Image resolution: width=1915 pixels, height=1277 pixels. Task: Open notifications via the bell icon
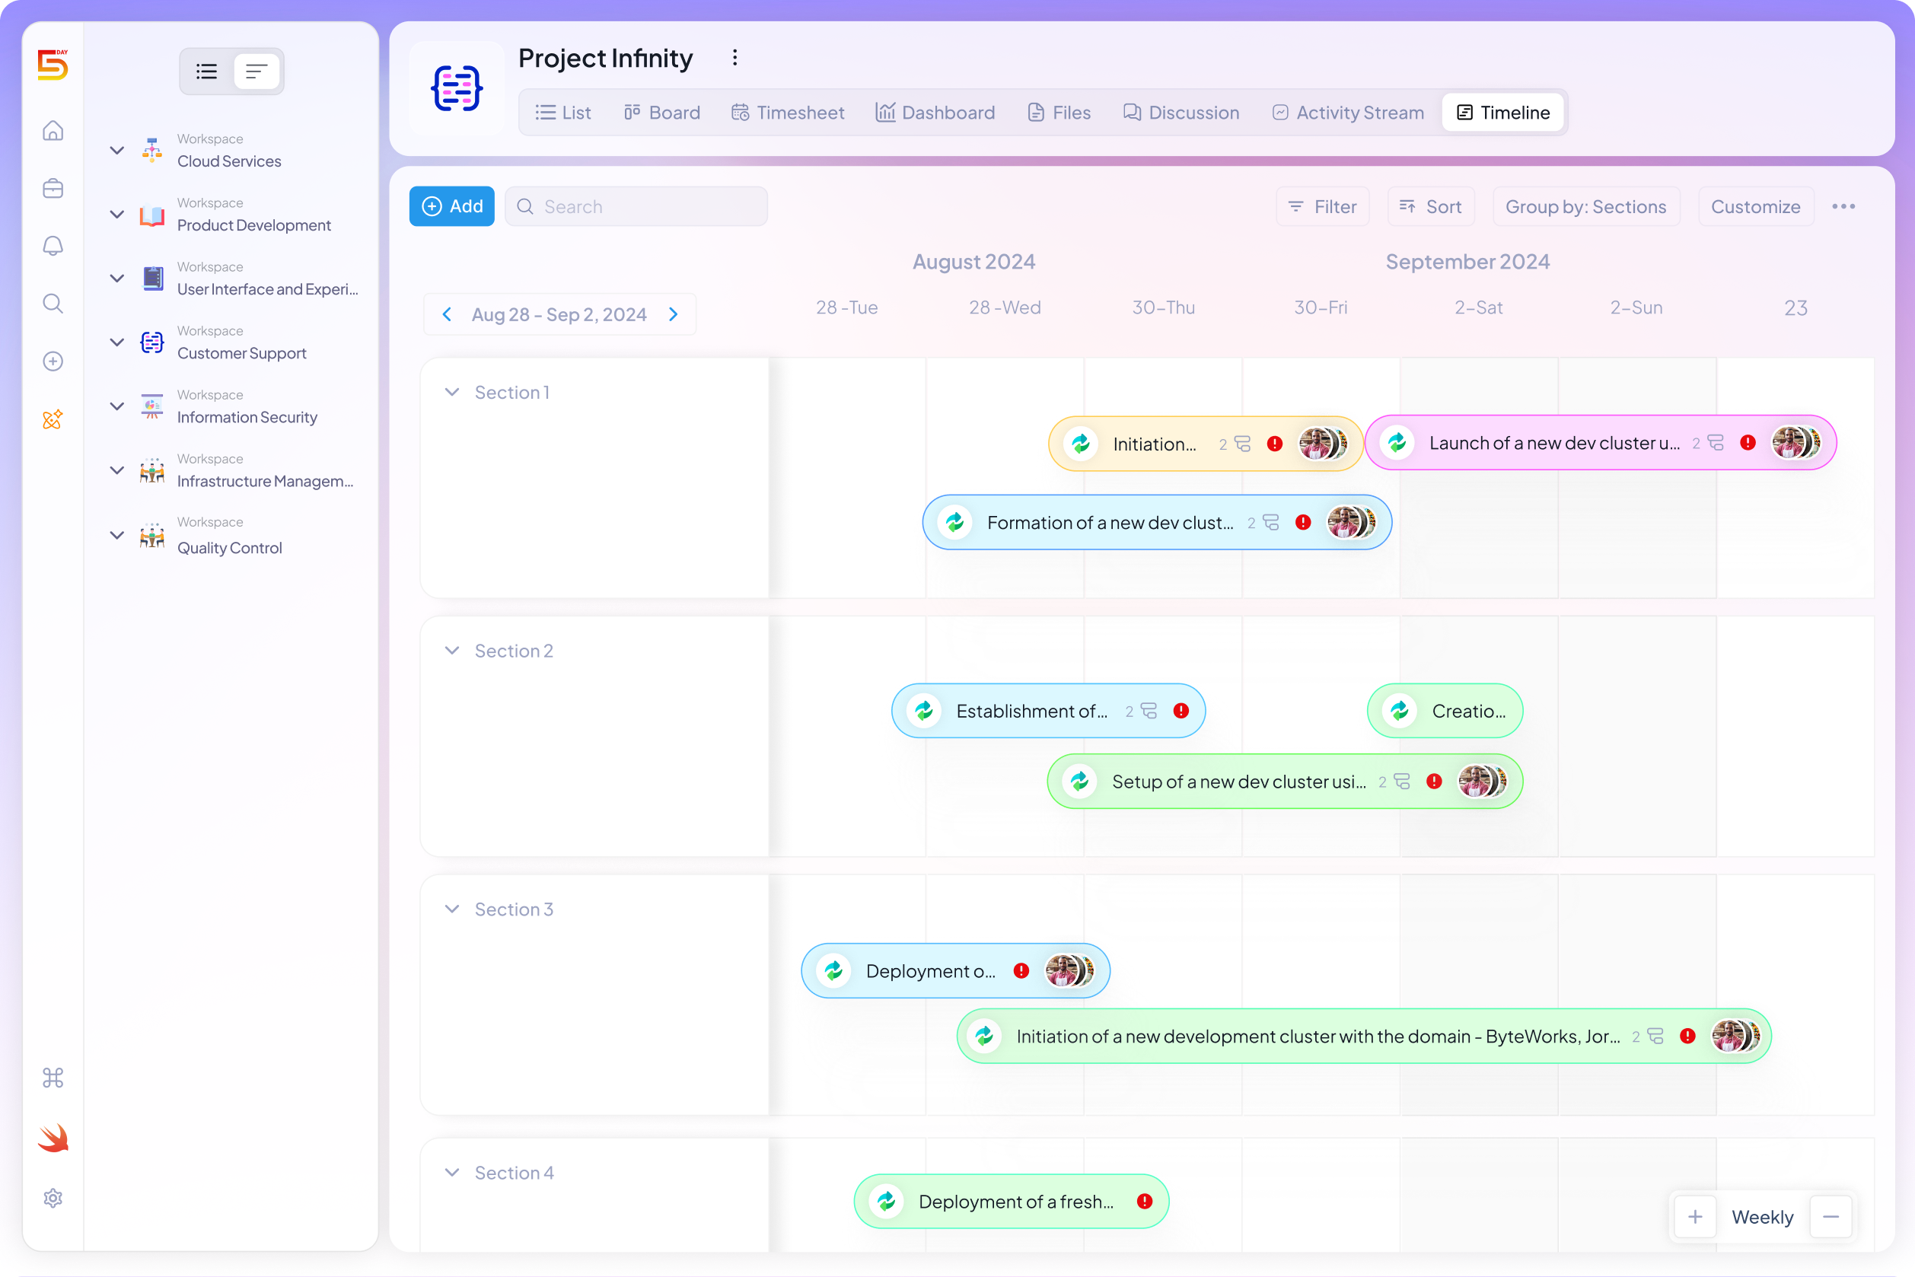pos(52,245)
